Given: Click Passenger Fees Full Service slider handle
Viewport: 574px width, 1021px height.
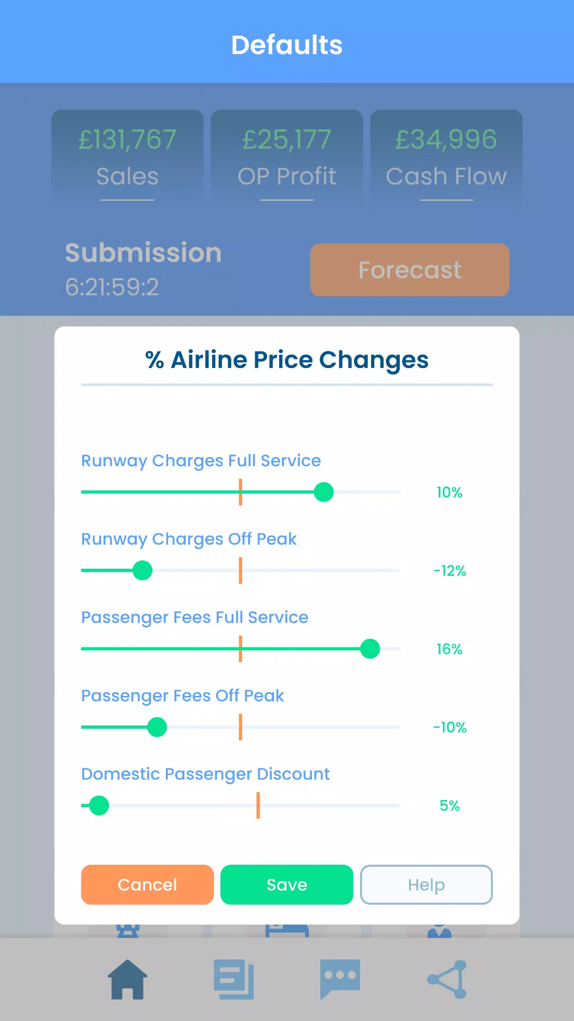Looking at the screenshot, I should pos(370,649).
